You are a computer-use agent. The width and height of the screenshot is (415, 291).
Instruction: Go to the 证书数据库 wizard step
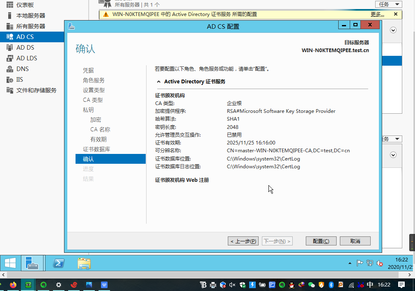click(96, 149)
